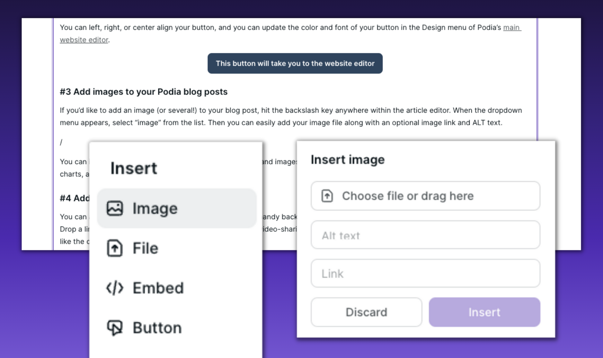This screenshot has width=603, height=358.
Task: Click the website editor navigation button
Action: [x=295, y=63]
